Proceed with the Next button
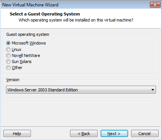The width and height of the screenshot is (162, 140). click(114, 134)
